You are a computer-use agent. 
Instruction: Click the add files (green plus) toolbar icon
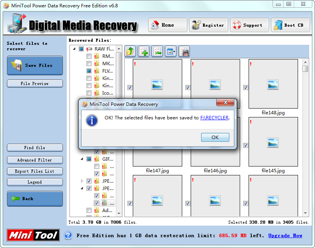click(x=144, y=51)
